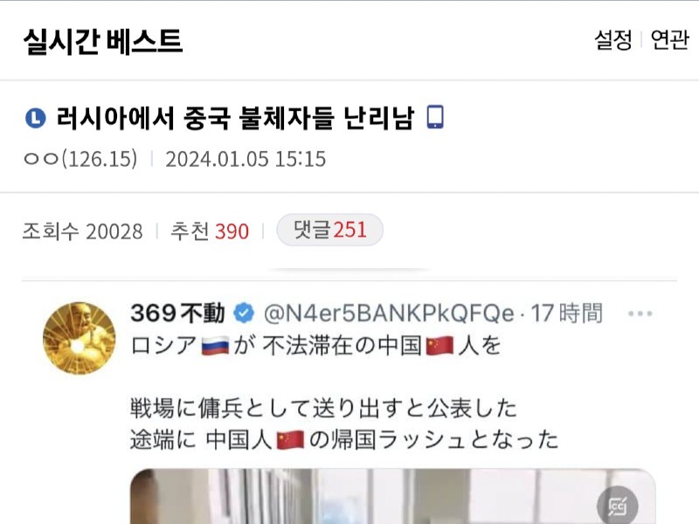This screenshot has width=699, height=524.
Task: Toggle the closed captions icon on video
Action: (618, 507)
